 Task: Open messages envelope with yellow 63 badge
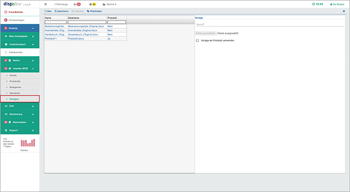[x=93, y=4]
